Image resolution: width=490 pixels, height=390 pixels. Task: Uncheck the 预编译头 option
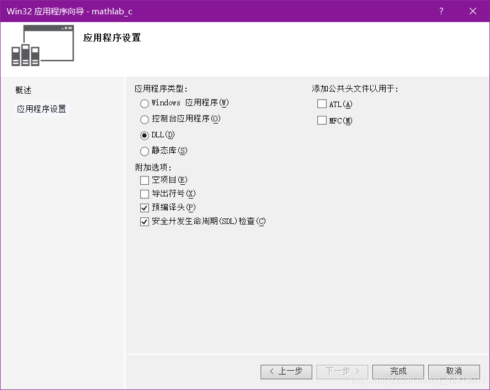(144, 207)
